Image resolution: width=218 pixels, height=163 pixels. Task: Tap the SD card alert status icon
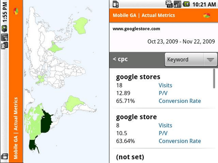[116, 4]
